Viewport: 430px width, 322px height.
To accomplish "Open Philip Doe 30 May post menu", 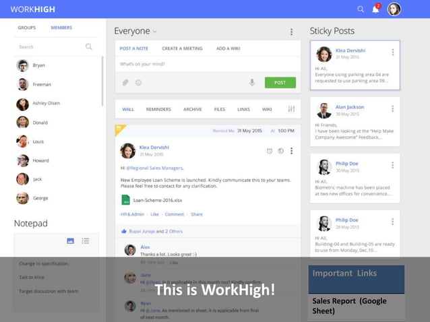I will 393,165.
